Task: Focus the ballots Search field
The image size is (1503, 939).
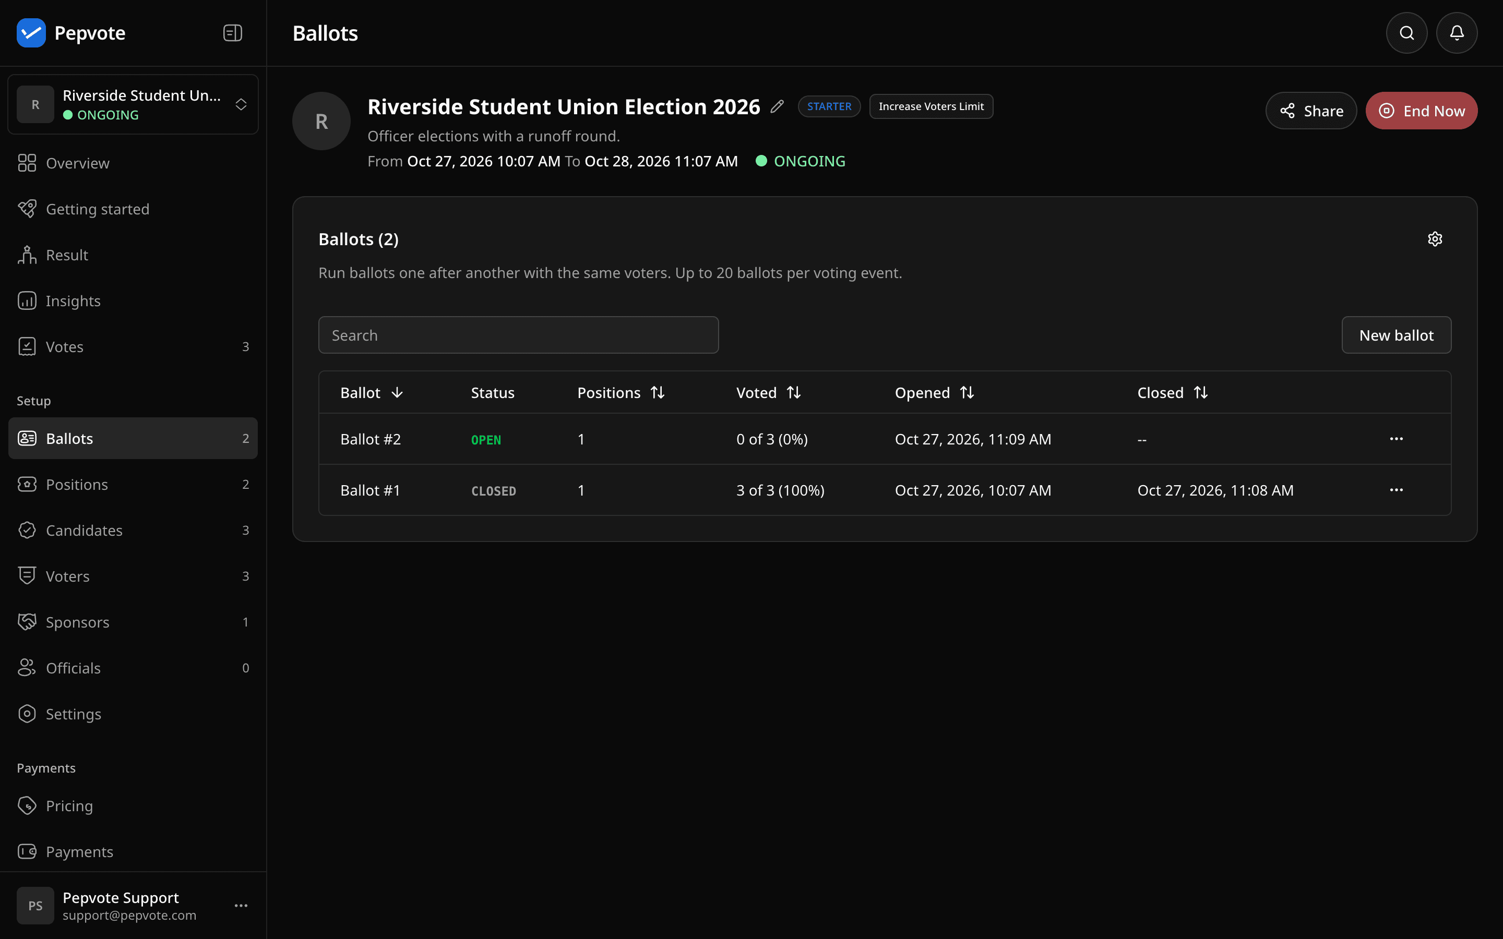Action: pyautogui.click(x=519, y=335)
